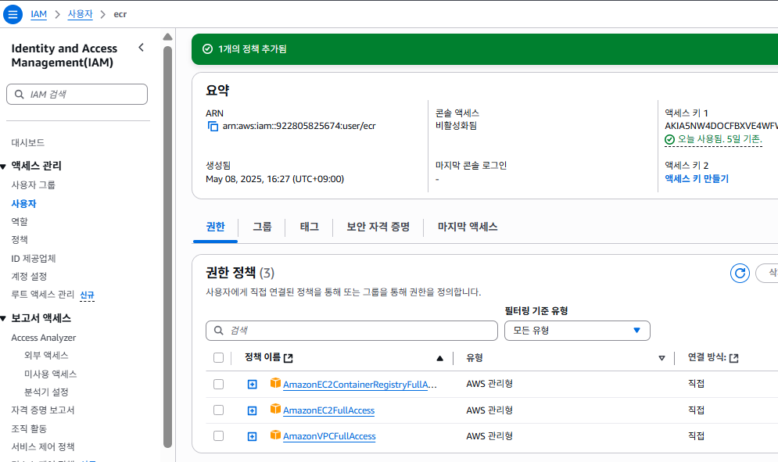Switch to the 권한 tab
Screen dimensions: 778x462
(215, 227)
